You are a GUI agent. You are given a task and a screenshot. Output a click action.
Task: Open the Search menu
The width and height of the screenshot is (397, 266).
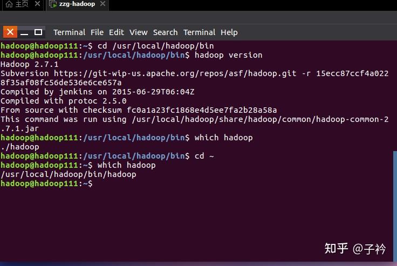coord(165,32)
